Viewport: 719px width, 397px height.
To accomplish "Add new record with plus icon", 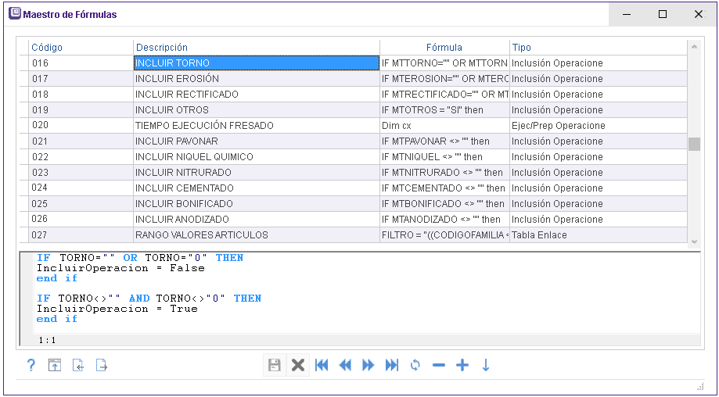I will [x=462, y=365].
